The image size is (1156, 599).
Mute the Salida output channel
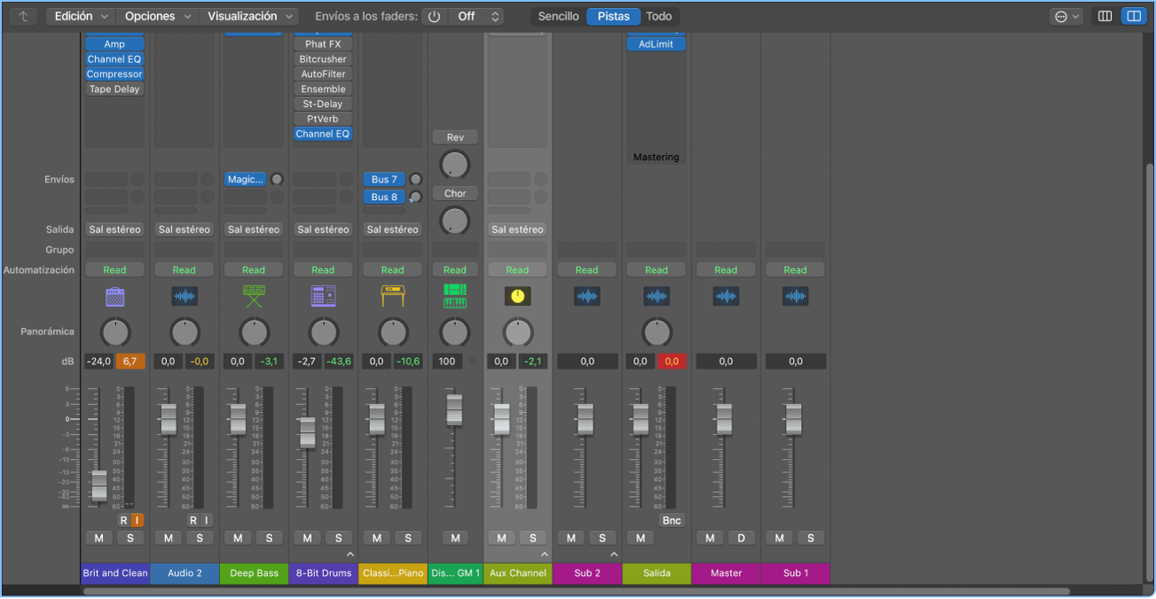pyautogui.click(x=640, y=538)
